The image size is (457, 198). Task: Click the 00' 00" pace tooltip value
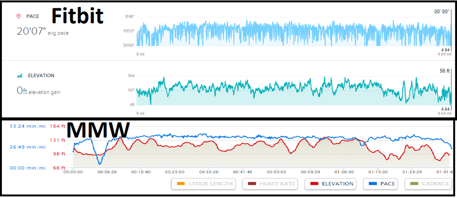(442, 12)
